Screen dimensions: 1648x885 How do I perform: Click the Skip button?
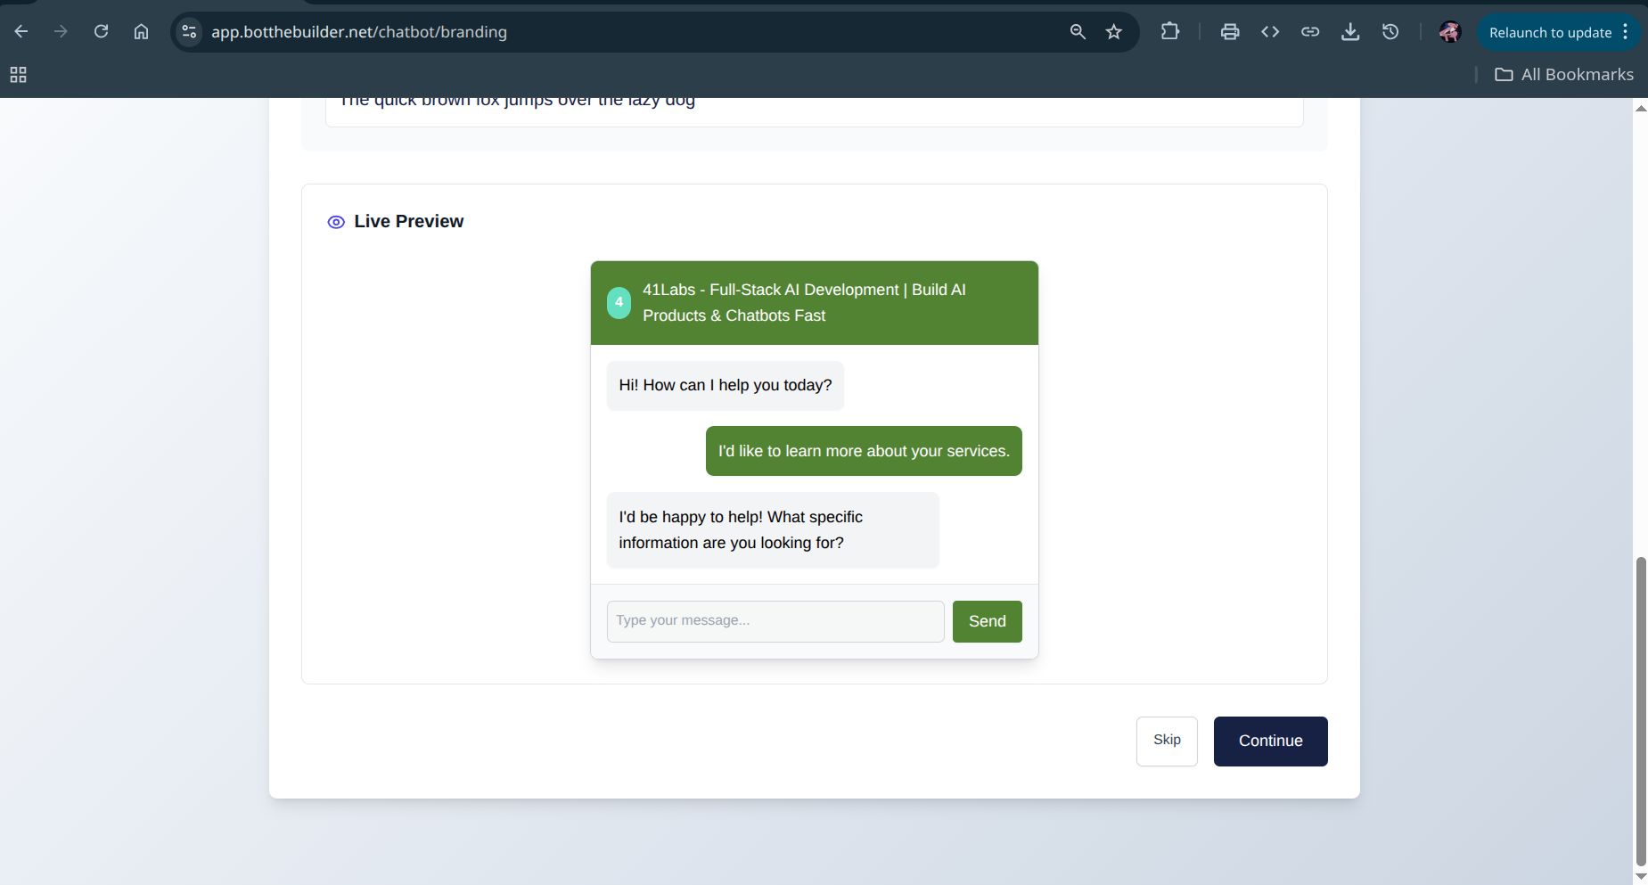(1167, 741)
